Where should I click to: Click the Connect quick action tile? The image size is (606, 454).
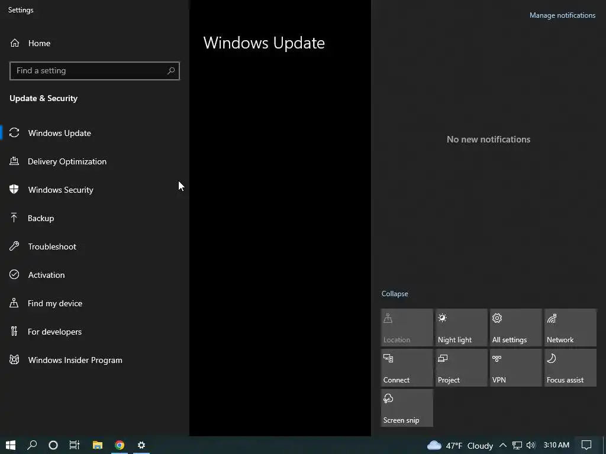click(407, 368)
